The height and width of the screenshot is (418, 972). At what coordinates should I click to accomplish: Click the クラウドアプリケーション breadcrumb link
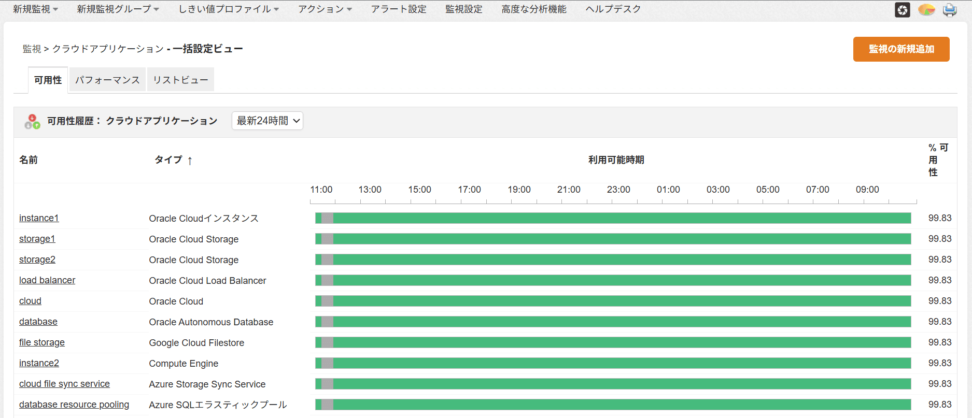pyautogui.click(x=108, y=49)
